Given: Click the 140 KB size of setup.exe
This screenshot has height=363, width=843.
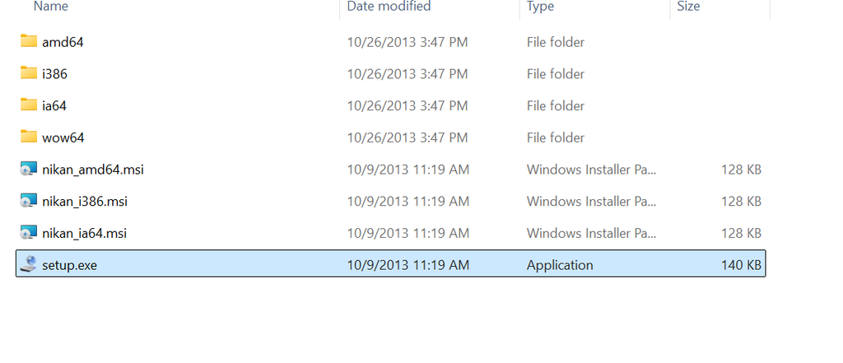Looking at the screenshot, I should coord(742,265).
